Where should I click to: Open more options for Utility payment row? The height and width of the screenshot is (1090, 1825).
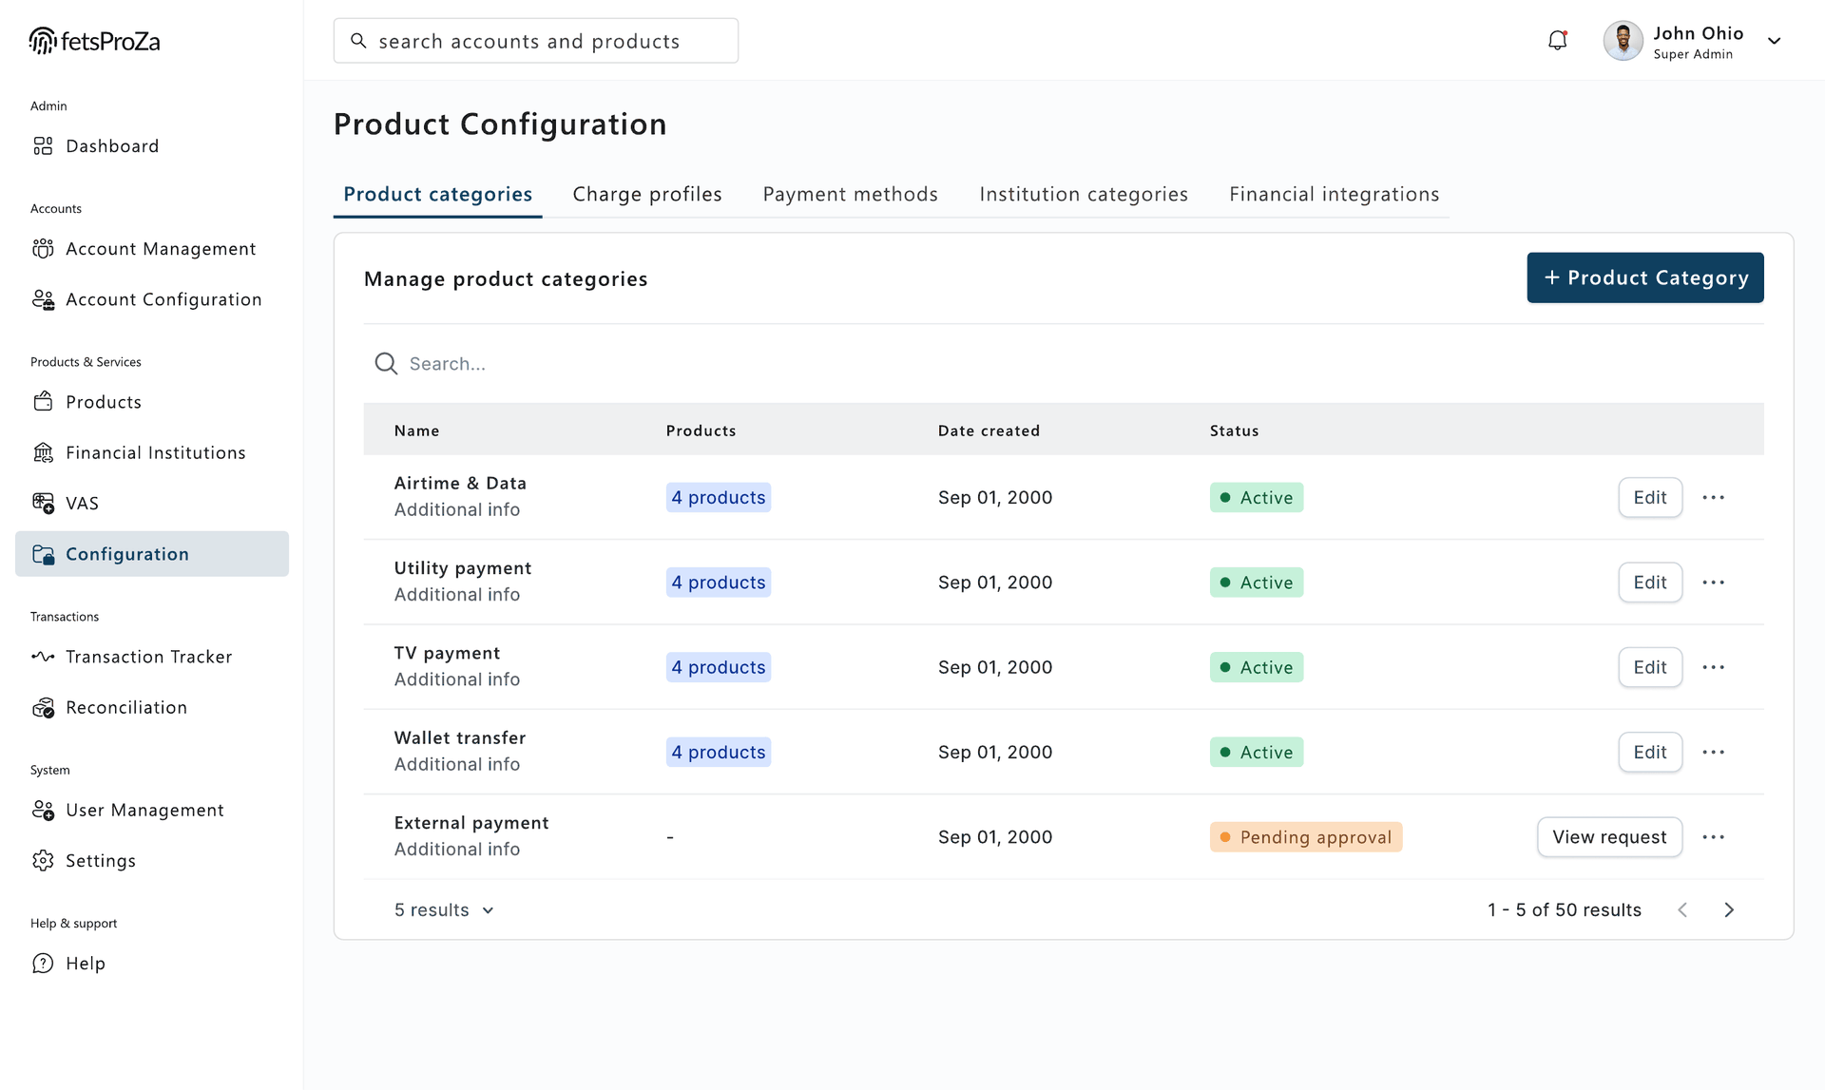1713,583
